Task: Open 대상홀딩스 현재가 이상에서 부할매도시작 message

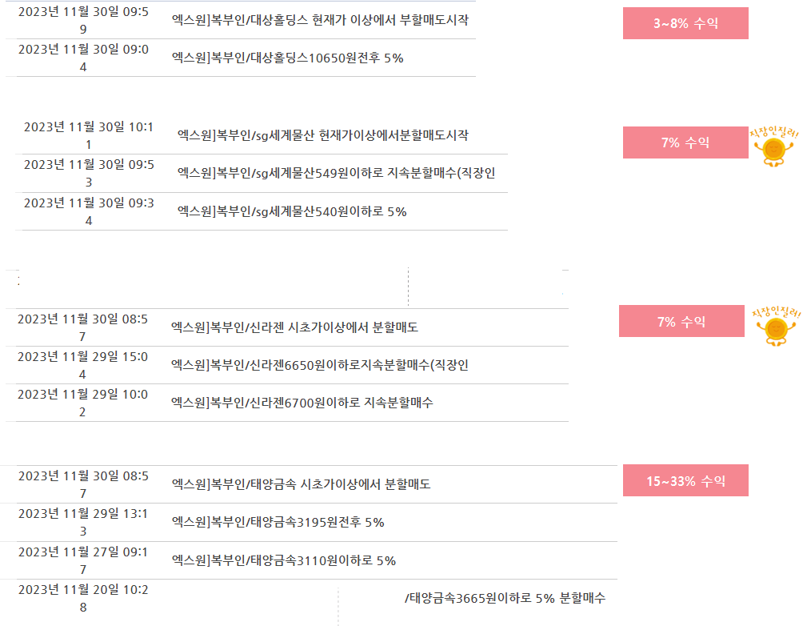Action: (x=320, y=20)
